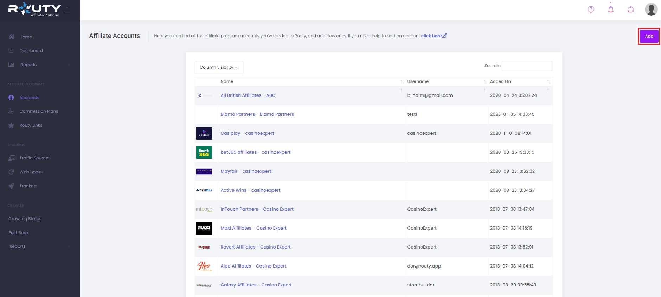Click the intouch logo thumbnail

coord(204,209)
